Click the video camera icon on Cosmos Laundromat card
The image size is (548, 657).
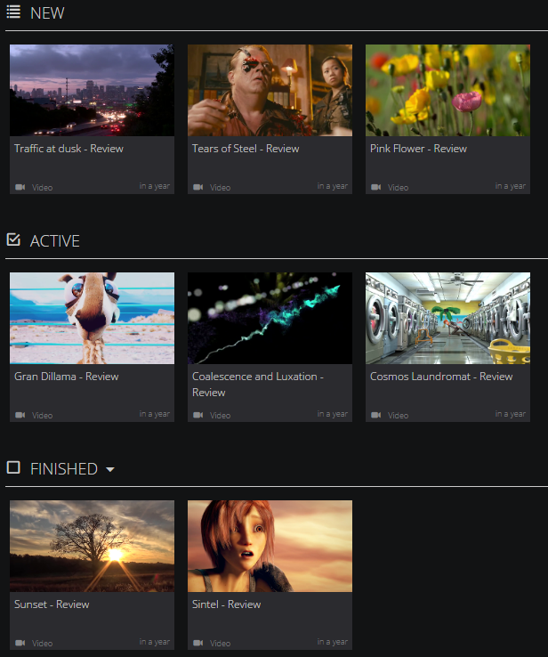tap(376, 415)
